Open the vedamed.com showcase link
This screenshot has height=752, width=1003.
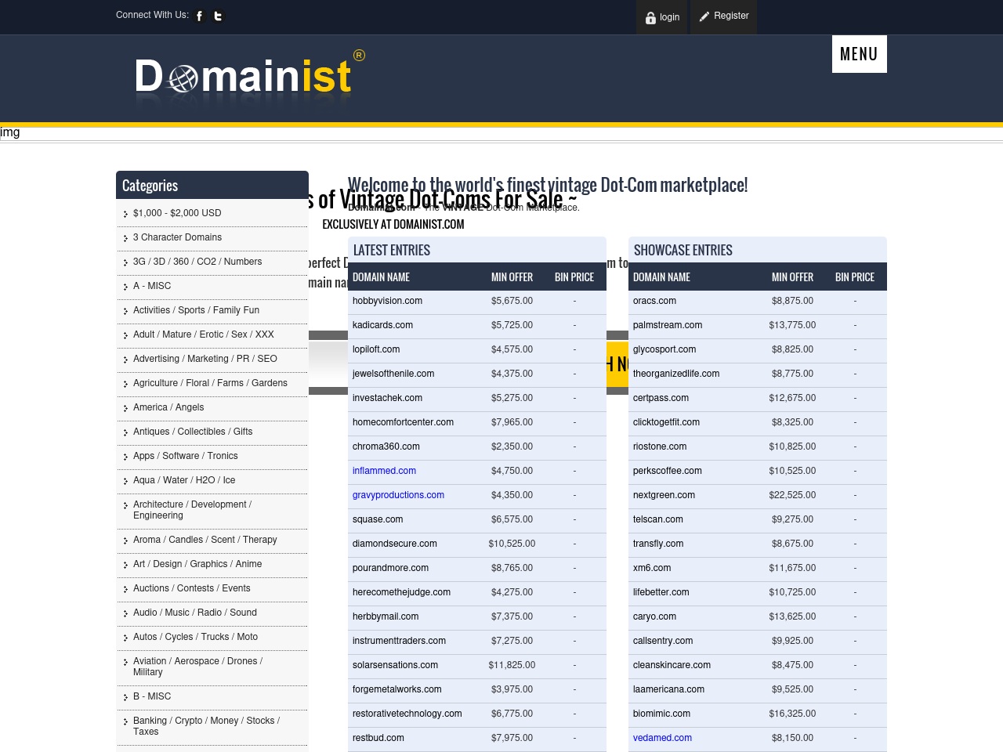point(662,738)
